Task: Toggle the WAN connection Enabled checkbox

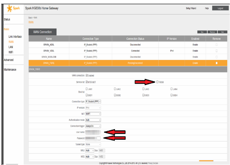Action: pyautogui.click(x=87, y=75)
